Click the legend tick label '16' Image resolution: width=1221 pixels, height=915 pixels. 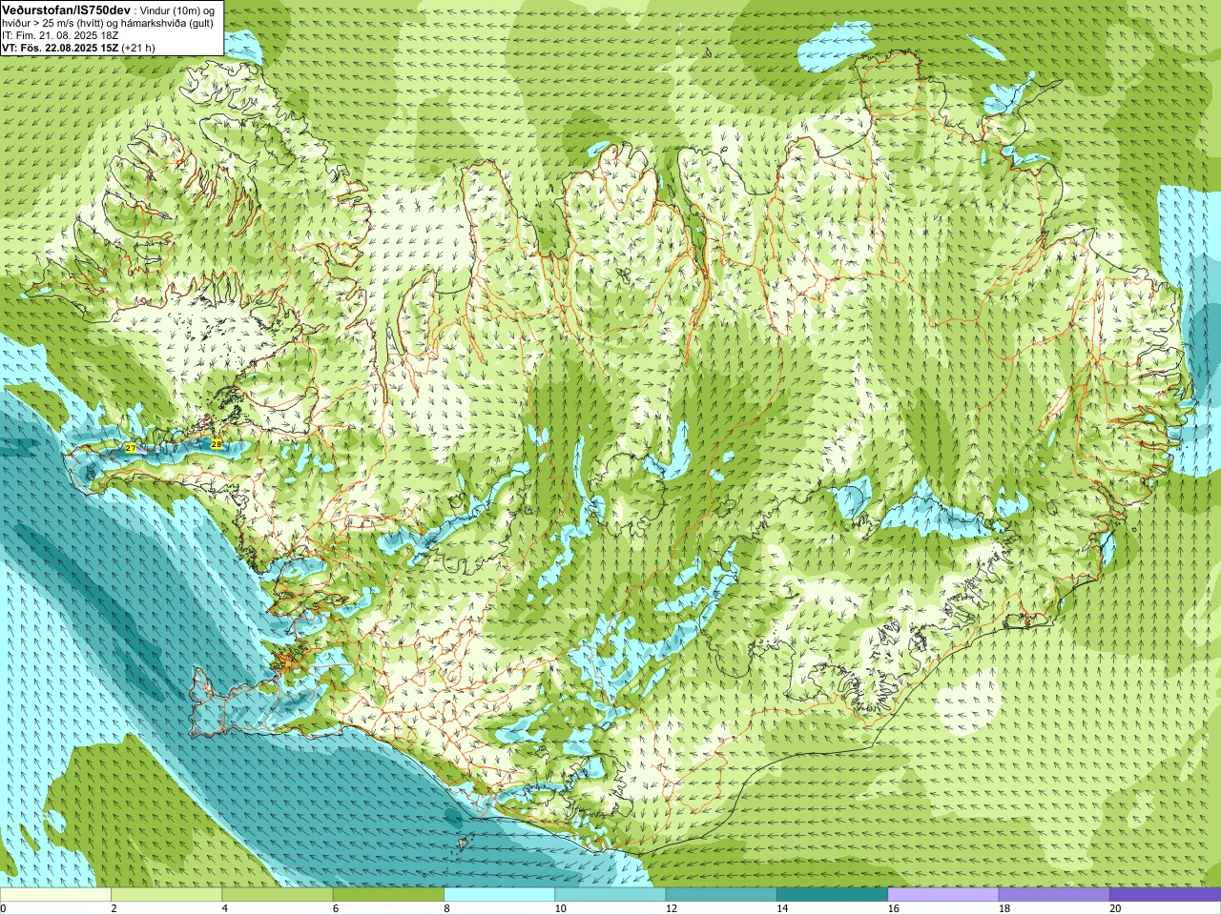click(x=893, y=908)
